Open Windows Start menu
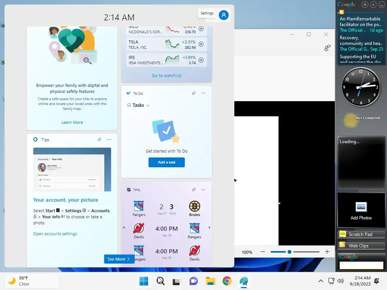Image resolution: width=387 pixels, height=290 pixels. 144,281
